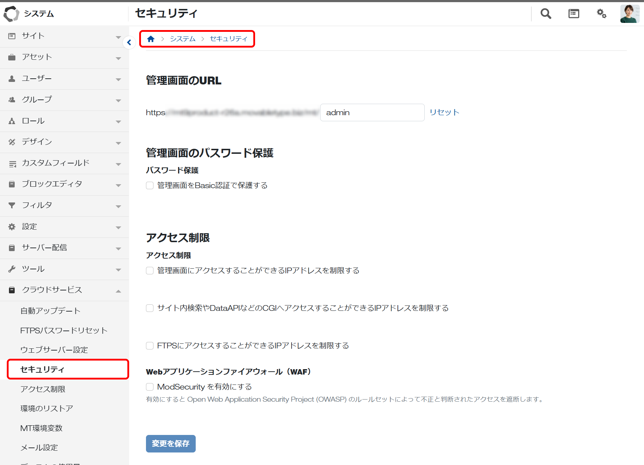
Task: Click セキュリティ breadcrumb link
Action: (x=229, y=39)
